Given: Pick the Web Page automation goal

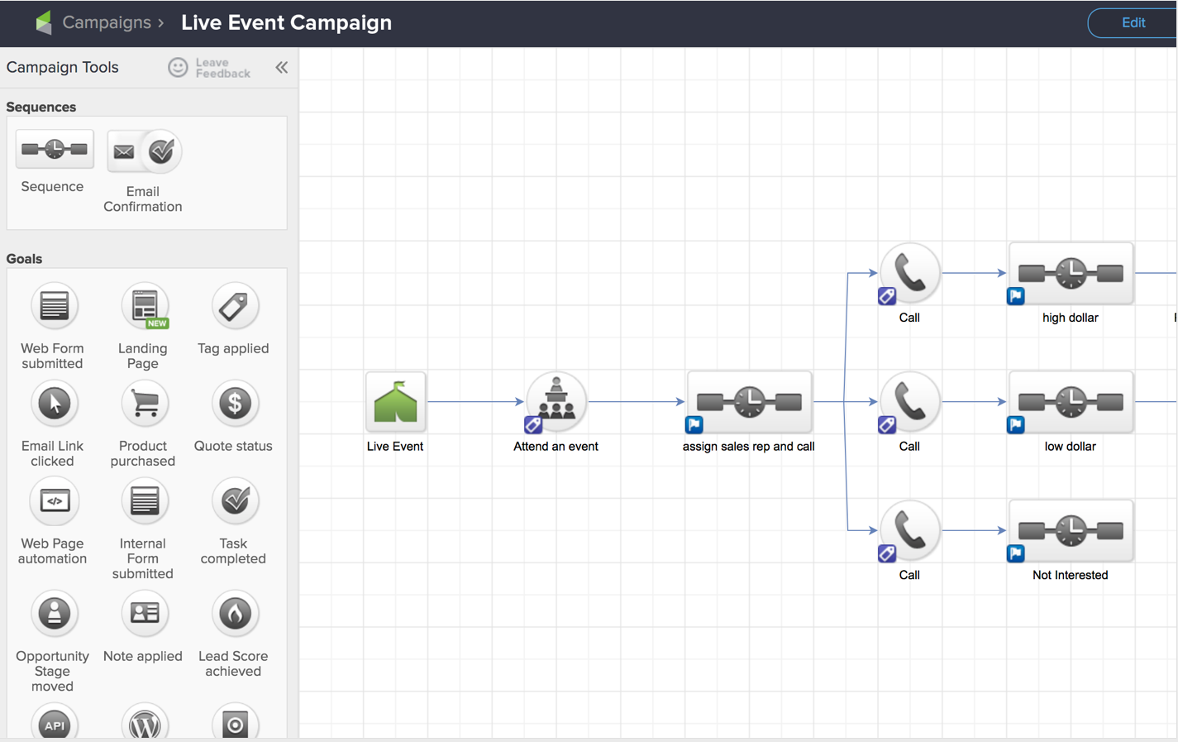Looking at the screenshot, I should (54, 501).
